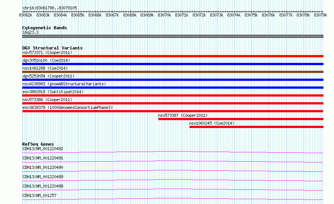Open variant nsv4238983 (gnomADStructuralVariants) label
Viewport: 334px width, 204px height.
click(64, 84)
